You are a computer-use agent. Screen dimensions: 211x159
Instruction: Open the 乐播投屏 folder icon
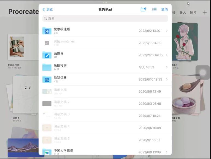(47, 67)
